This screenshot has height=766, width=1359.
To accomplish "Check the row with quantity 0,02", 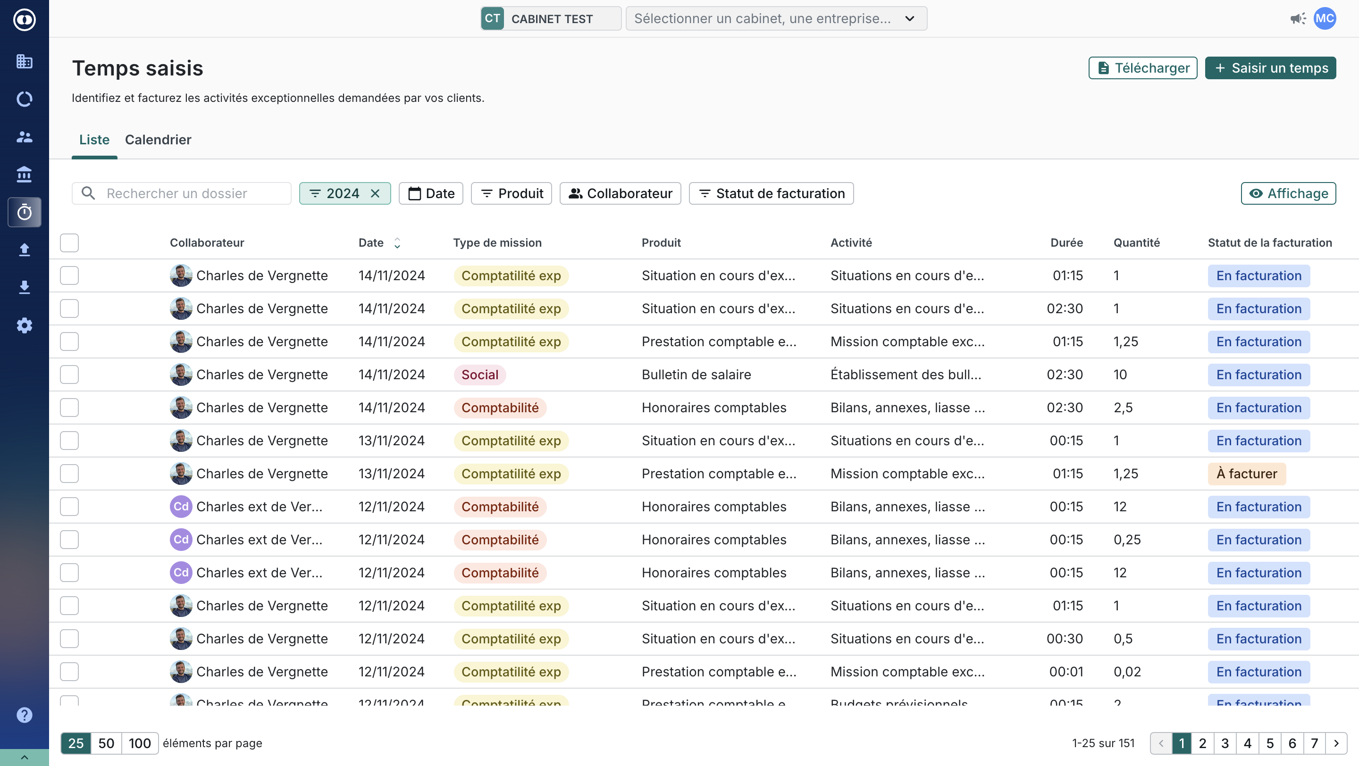I will click(x=69, y=672).
